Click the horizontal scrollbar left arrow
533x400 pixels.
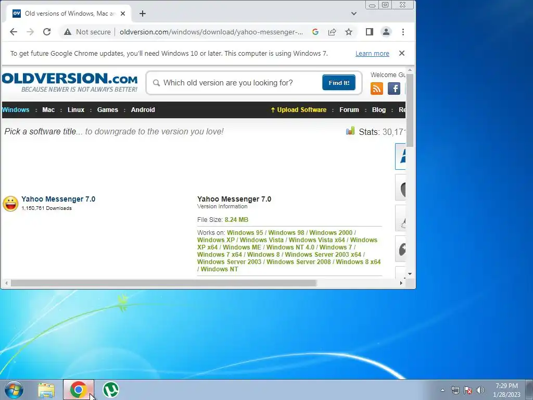[6, 283]
